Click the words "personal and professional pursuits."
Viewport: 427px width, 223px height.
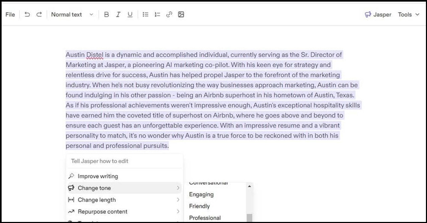(x=117, y=146)
